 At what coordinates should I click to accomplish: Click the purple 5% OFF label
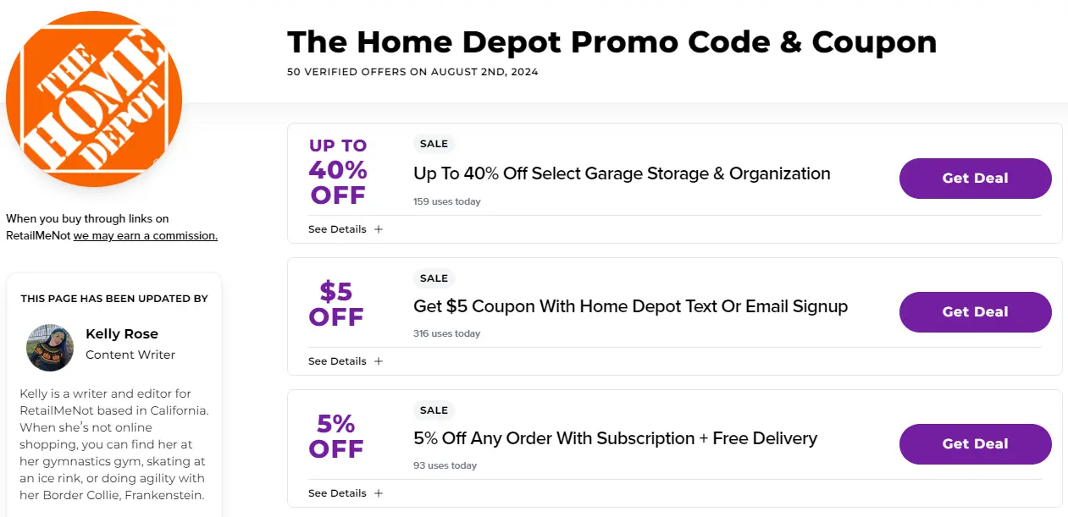[336, 436]
